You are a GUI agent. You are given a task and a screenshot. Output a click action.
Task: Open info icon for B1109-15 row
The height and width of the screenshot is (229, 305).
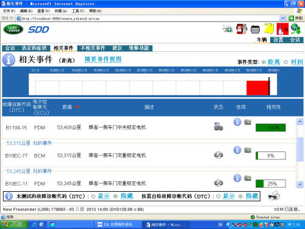(237, 122)
